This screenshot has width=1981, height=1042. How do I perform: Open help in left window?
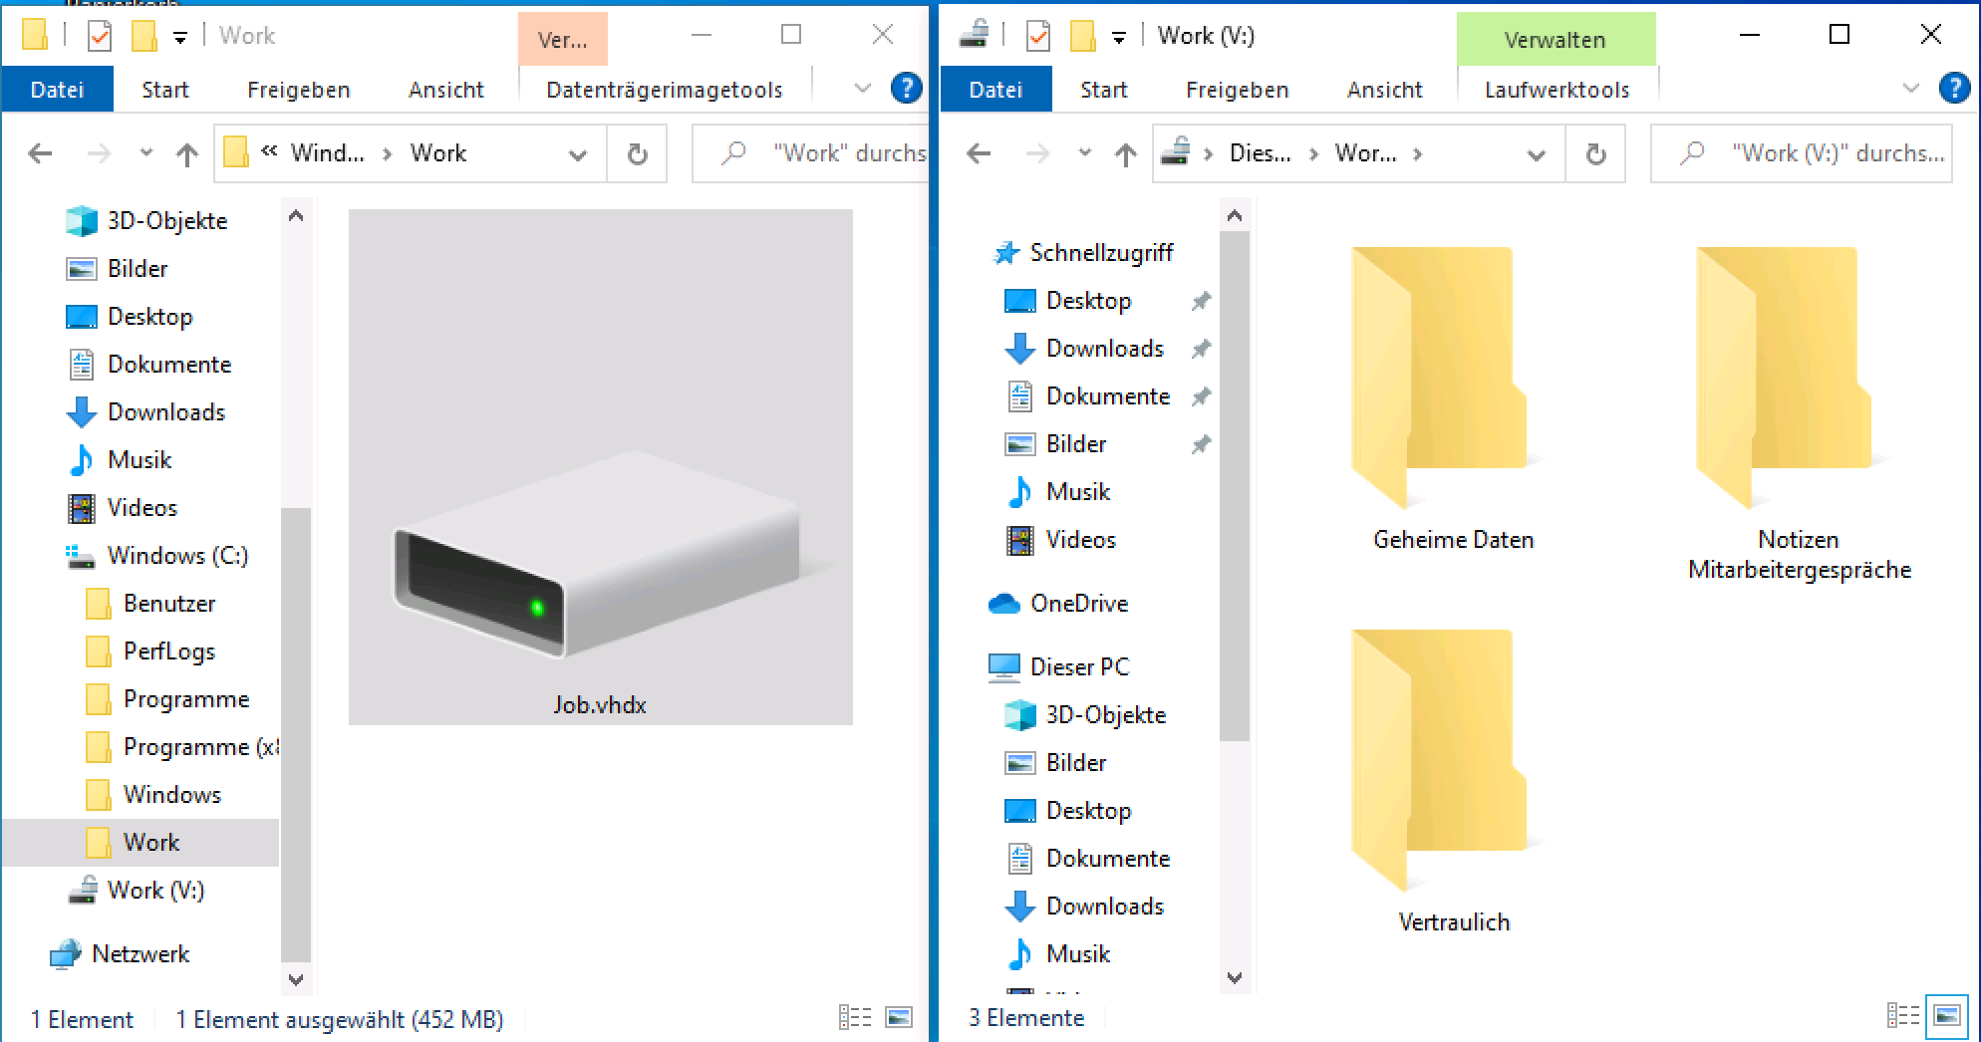click(906, 89)
